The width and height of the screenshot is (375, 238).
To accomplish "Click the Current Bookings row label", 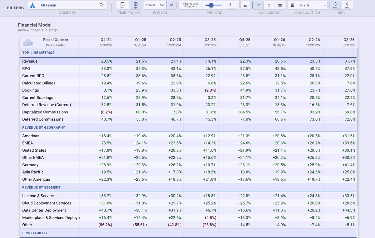I will point(38,98).
